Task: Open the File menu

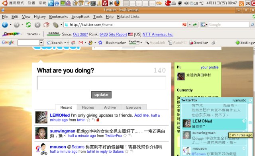Action: point(5,17)
